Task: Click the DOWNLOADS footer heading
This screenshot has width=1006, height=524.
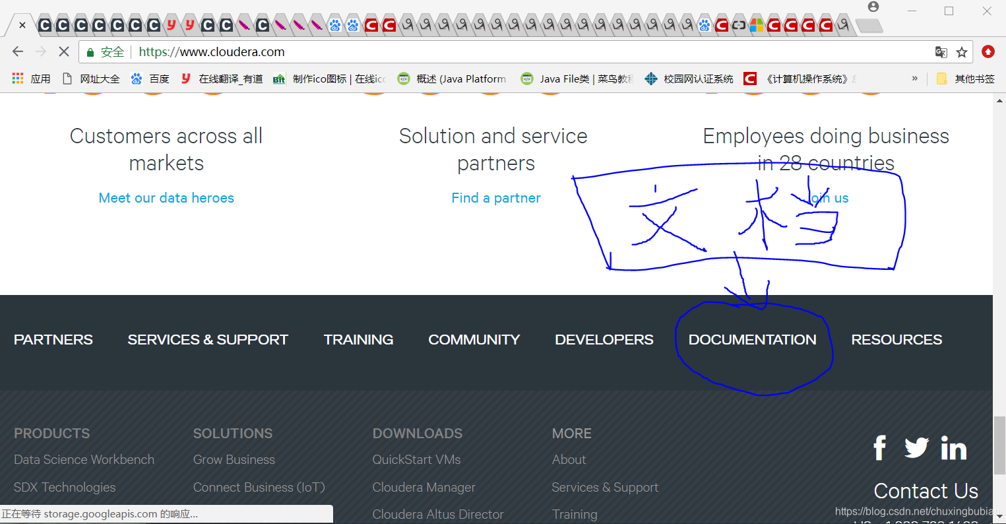Action: pos(418,434)
